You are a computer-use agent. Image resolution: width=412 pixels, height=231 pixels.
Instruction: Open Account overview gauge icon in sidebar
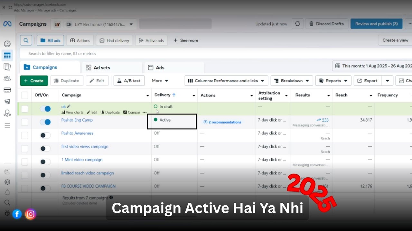7,44
